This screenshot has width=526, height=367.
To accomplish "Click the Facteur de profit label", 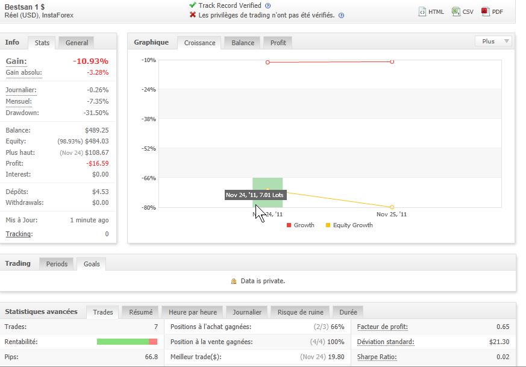I will [383, 327].
